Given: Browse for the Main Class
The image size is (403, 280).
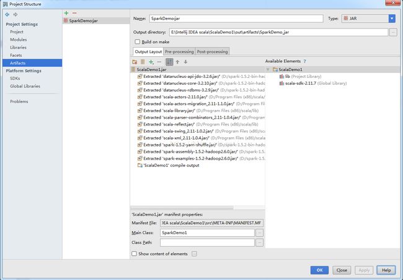Looking at the screenshot, I should 260,232.
